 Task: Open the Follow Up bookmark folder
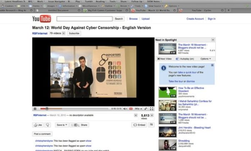click(137, 1)
